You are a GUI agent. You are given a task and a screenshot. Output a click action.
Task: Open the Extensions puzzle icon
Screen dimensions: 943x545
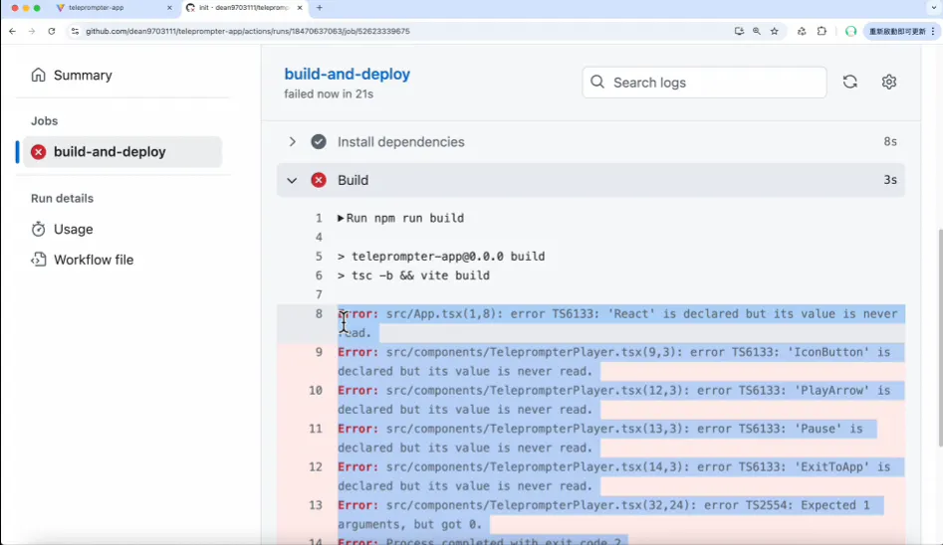coord(822,31)
